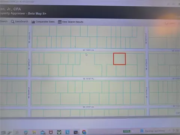
Task: Click the View Search Results grid button
Action: [x=70, y=22]
